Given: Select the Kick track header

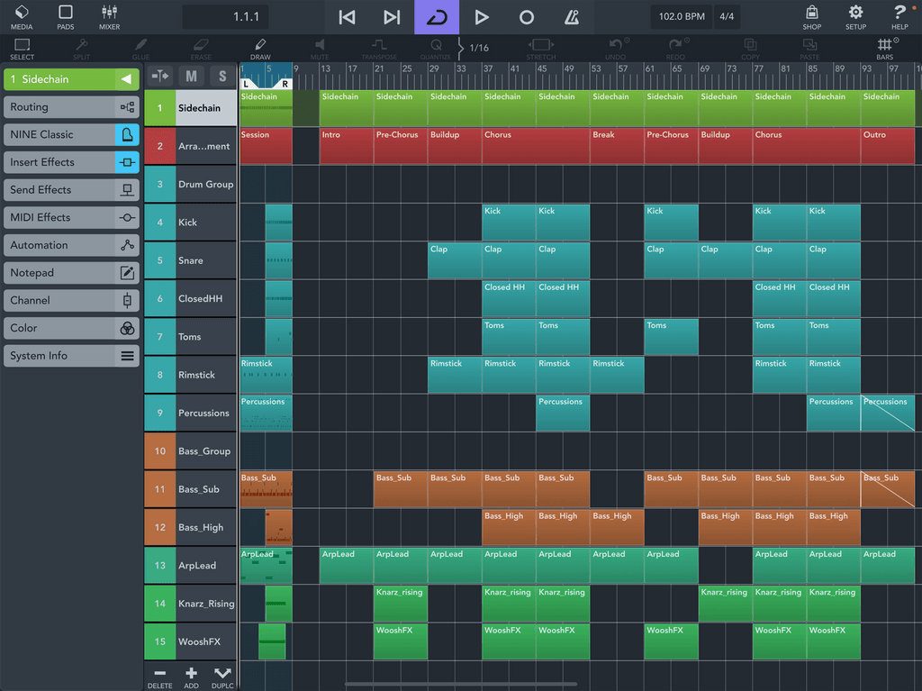Looking at the screenshot, I should (191, 223).
